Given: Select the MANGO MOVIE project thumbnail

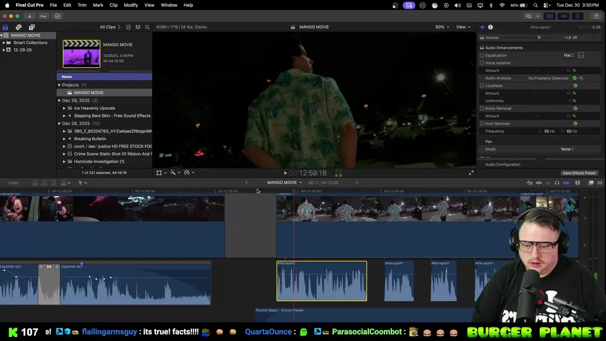Looking at the screenshot, I should click(81, 54).
